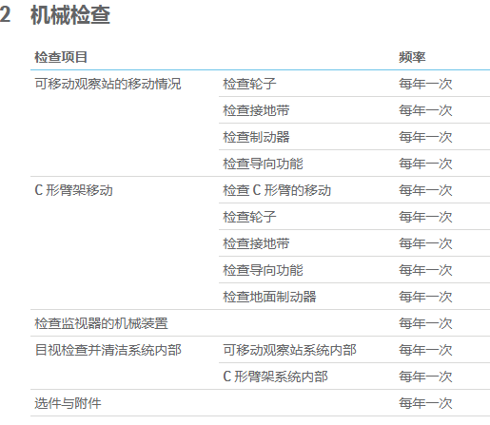Click the row label 可移动观察站的移动情况
Screen dimensions: 490x425
coord(108,84)
